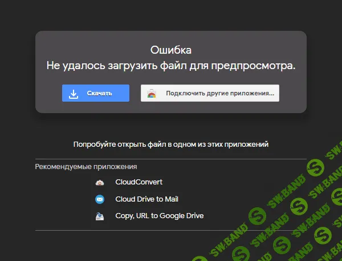342x261 pixels.
Task: Click the blue Скачать download button
Action: pos(96,93)
